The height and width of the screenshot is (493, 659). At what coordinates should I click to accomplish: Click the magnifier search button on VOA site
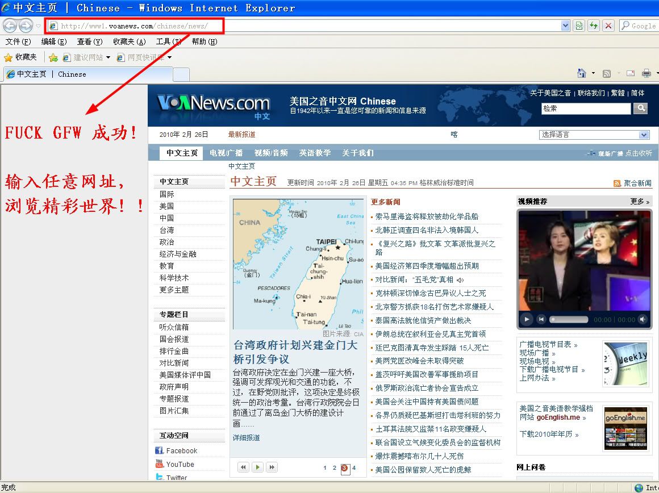point(640,108)
